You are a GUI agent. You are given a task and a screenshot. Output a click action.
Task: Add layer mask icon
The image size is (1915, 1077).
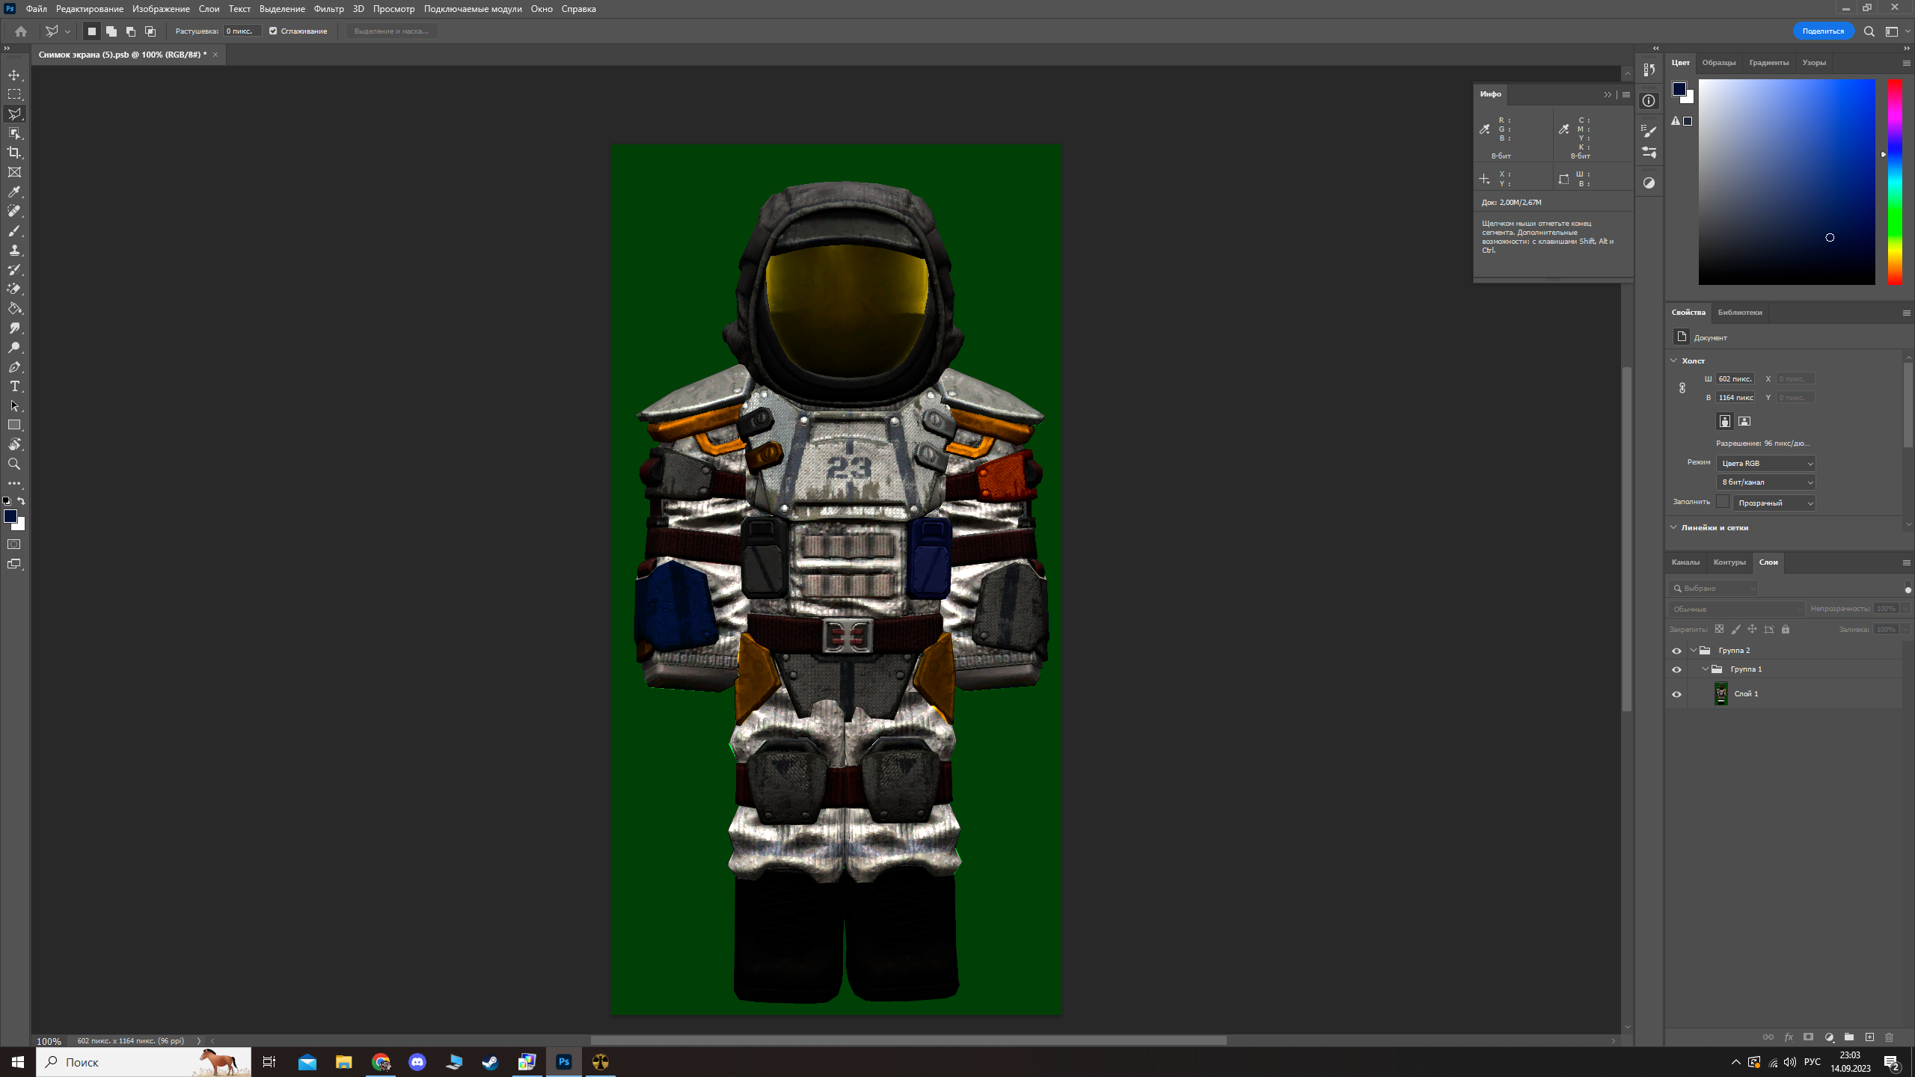click(1808, 1037)
